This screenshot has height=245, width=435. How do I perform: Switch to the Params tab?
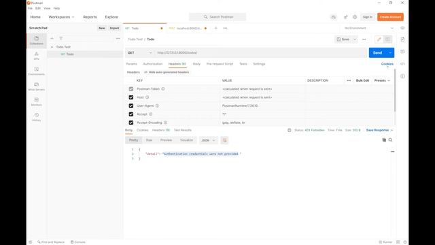pos(131,64)
